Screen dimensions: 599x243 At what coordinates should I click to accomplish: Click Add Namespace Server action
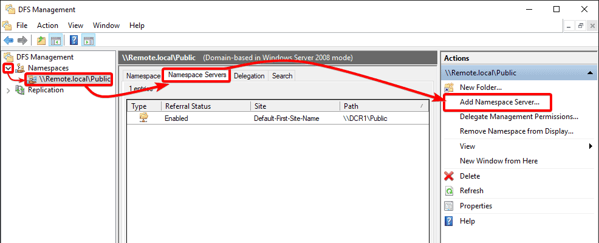tap(500, 102)
